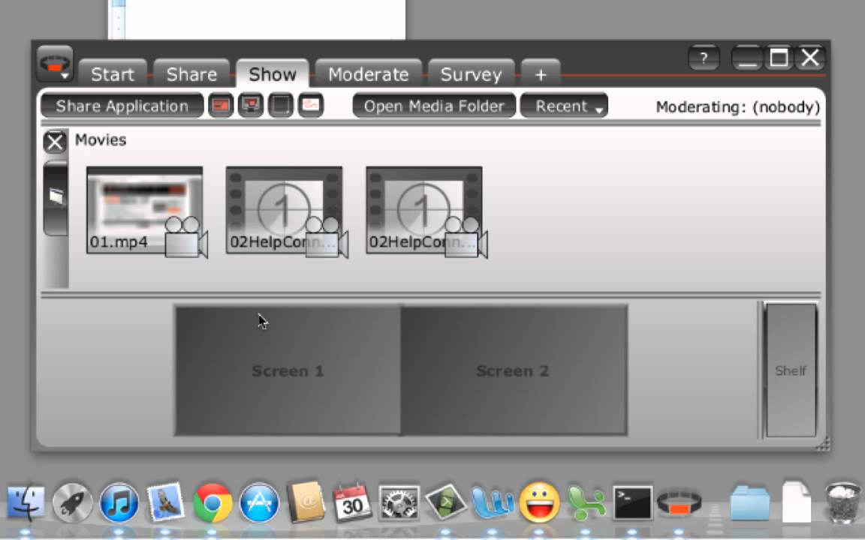Launch Google Chrome from the dock
Image resolution: width=865 pixels, height=540 pixels.
[212, 502]
